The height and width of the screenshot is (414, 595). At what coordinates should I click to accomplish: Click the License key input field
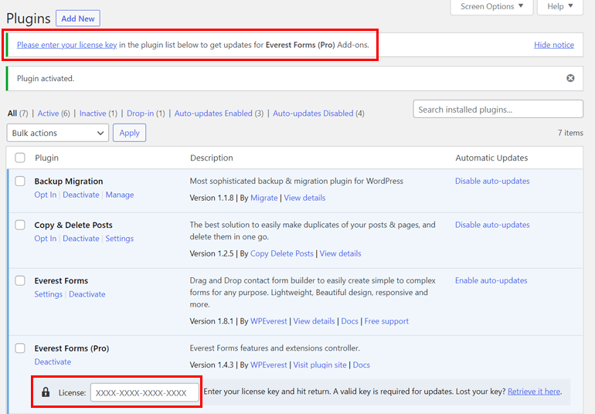[x=144, y=392]
